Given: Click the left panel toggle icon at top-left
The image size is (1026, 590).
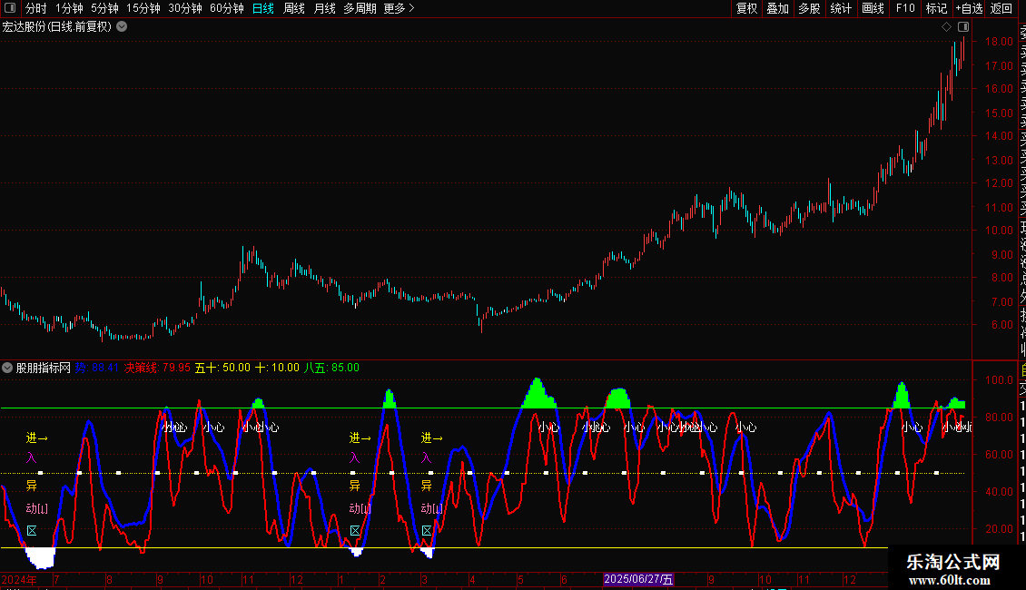Looking at the screenshot, I should coord(8,8).
